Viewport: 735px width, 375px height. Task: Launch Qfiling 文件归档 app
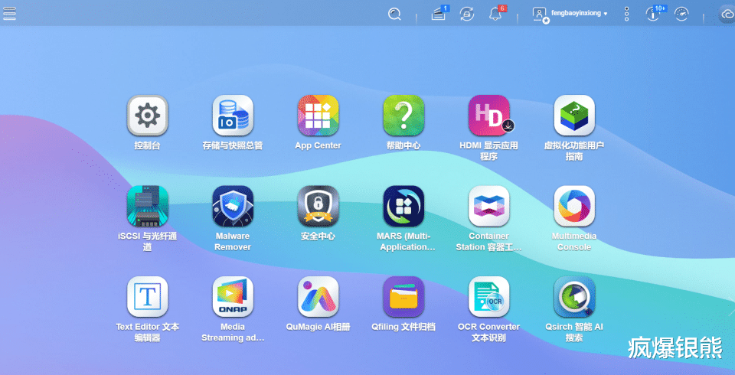point(403,296)
